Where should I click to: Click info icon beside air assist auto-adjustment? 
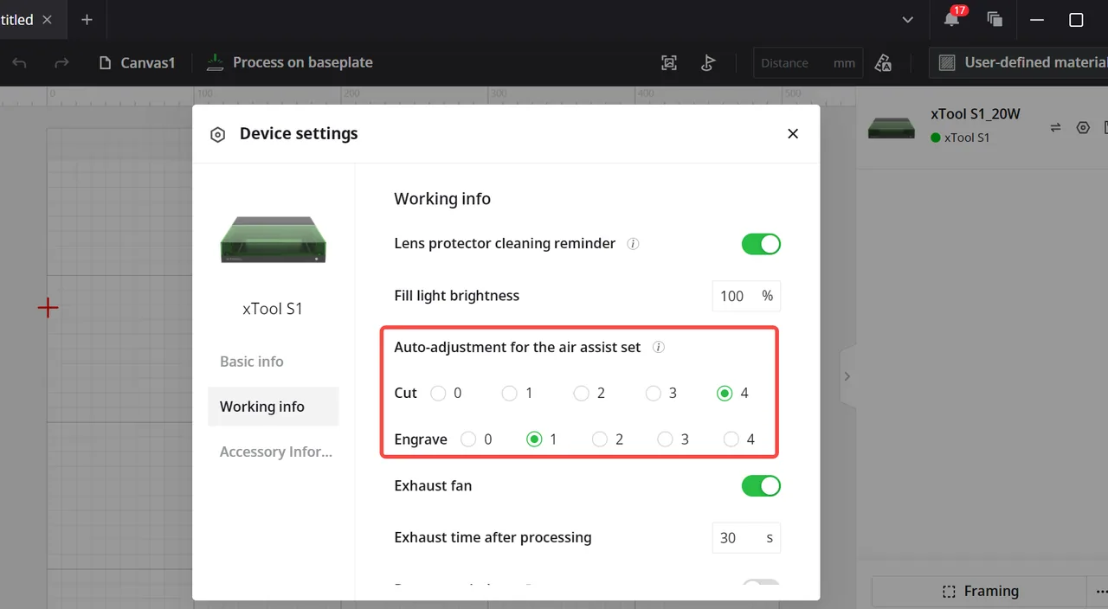(658, 348)
